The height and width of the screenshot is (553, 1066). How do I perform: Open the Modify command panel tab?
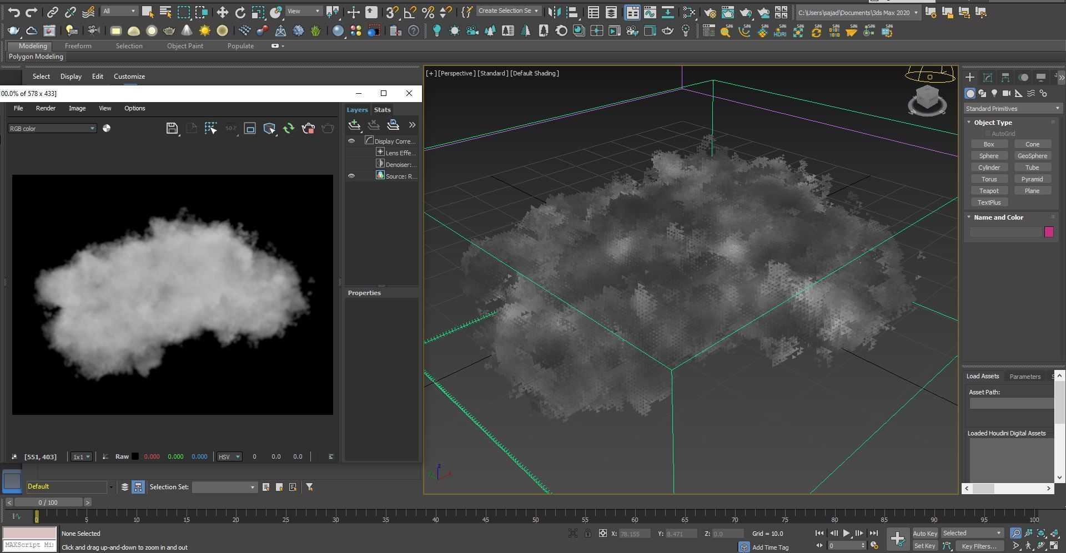[988, 78]
